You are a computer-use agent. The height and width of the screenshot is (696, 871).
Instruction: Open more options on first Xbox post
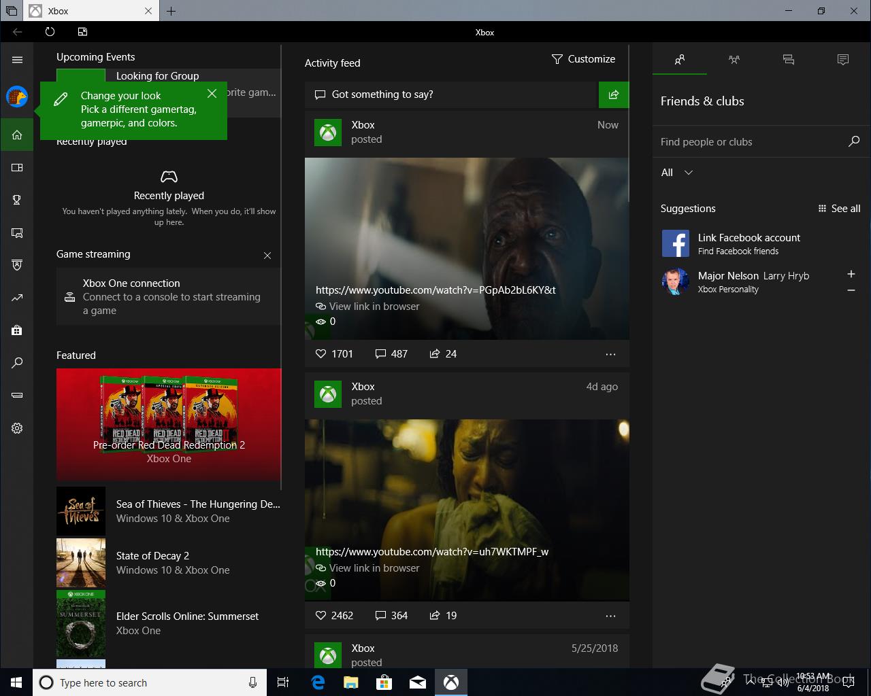[610, 354]
